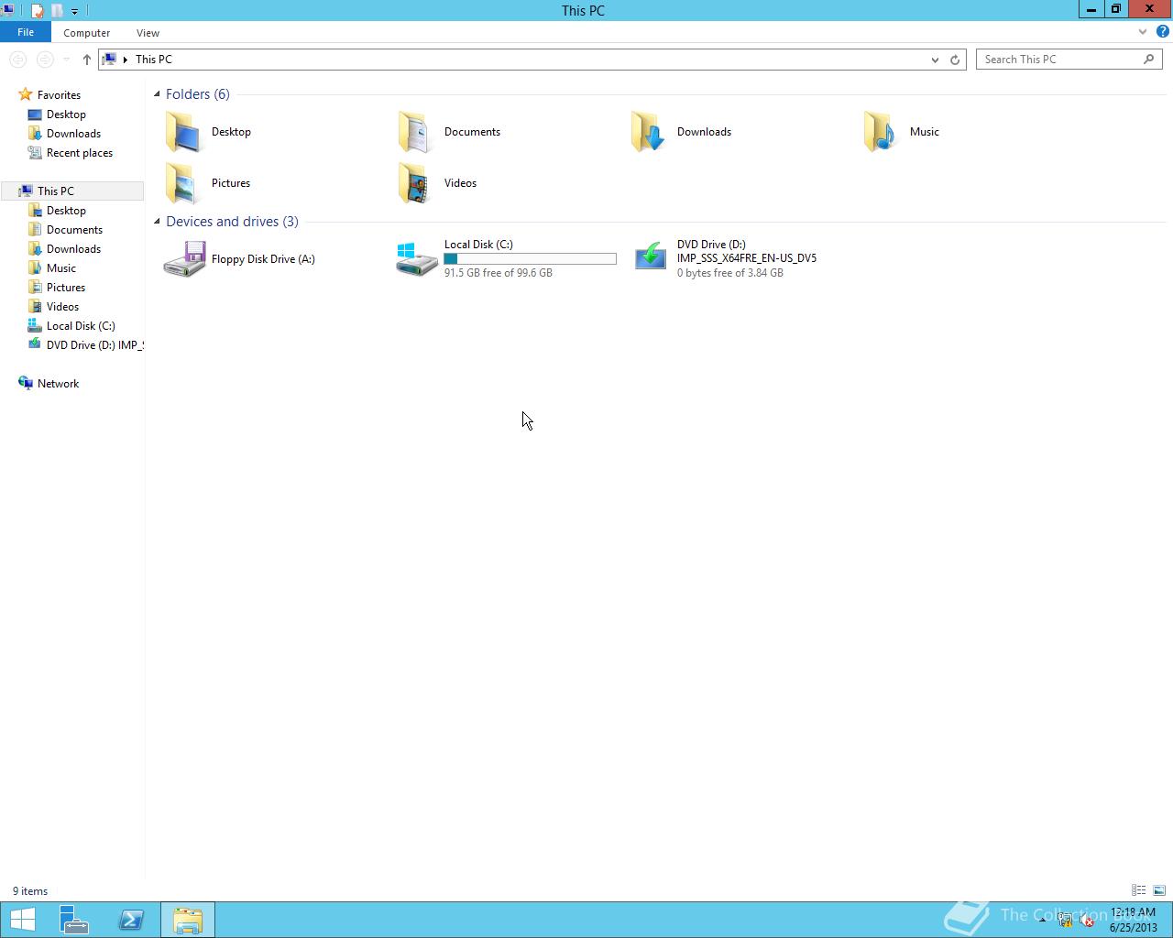Open the Customize Quick Access Toolbar arrow

74,11
